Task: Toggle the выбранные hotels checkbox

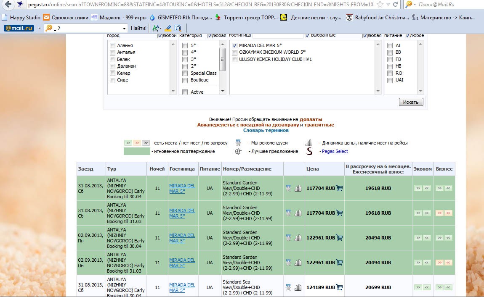Action: (x=307, y=36)
